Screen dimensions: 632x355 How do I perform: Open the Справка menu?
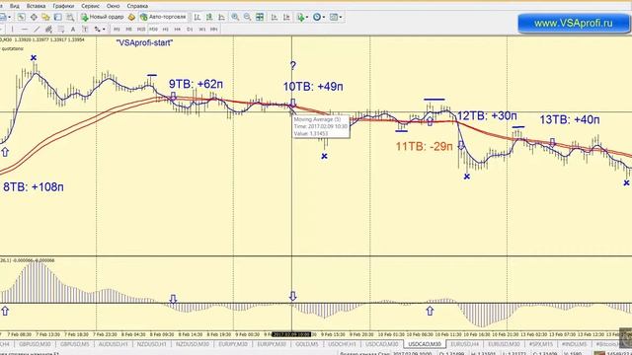[137, 6]
